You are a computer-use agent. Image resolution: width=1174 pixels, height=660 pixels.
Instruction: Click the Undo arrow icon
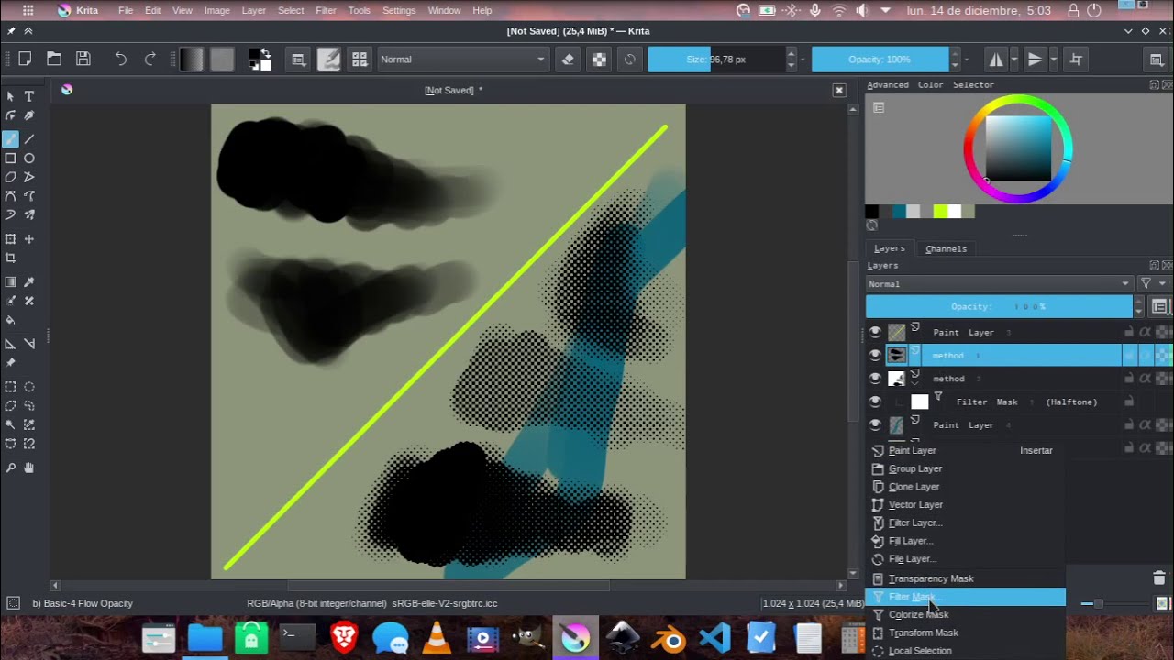120,60
